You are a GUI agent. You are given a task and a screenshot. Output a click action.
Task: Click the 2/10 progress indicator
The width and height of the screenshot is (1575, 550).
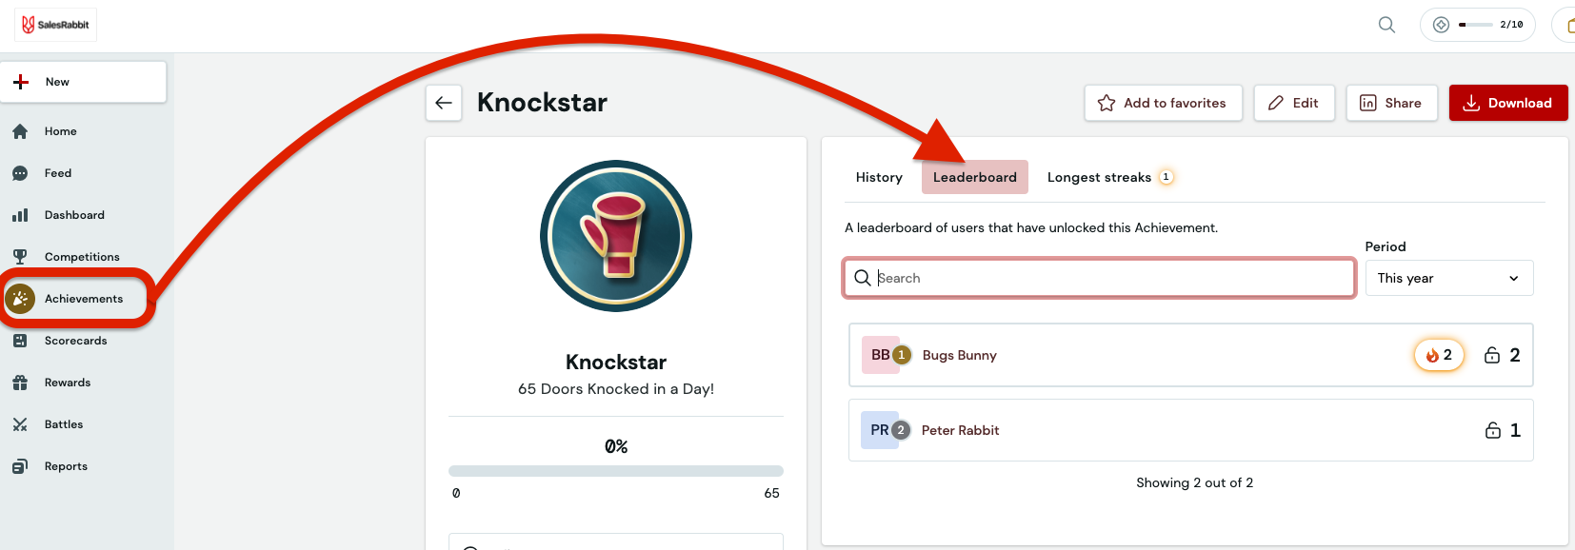coord(1477,25)
